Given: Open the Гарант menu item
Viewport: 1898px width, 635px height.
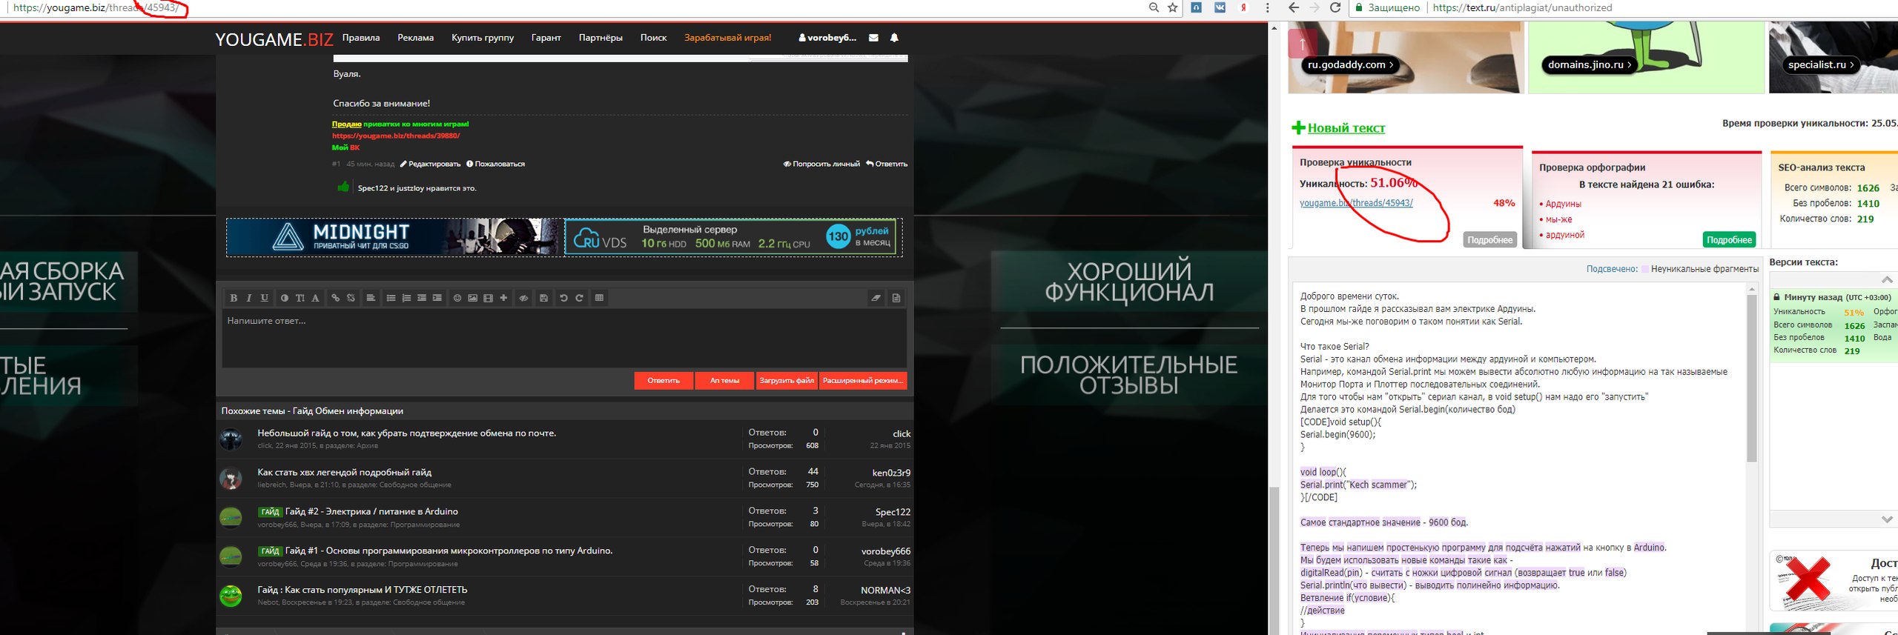Looking at the screenshot, I should (546, 38).
